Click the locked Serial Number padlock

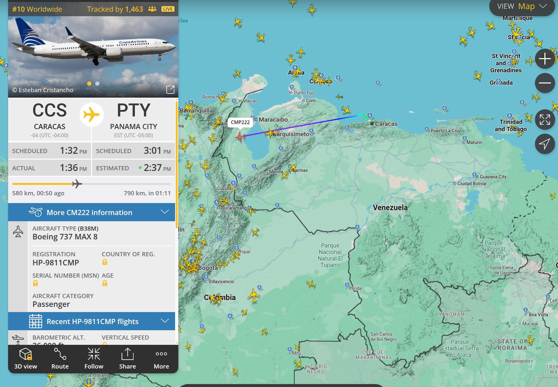(x=35, y=283)
